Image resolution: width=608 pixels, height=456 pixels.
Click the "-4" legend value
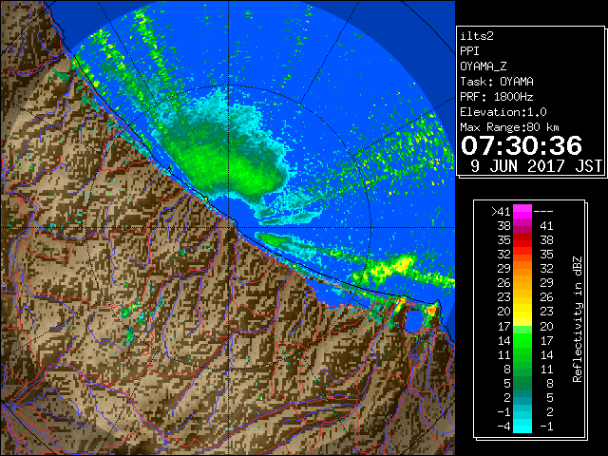coord(503,426)
